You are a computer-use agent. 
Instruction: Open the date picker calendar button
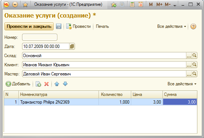[72, 46]
